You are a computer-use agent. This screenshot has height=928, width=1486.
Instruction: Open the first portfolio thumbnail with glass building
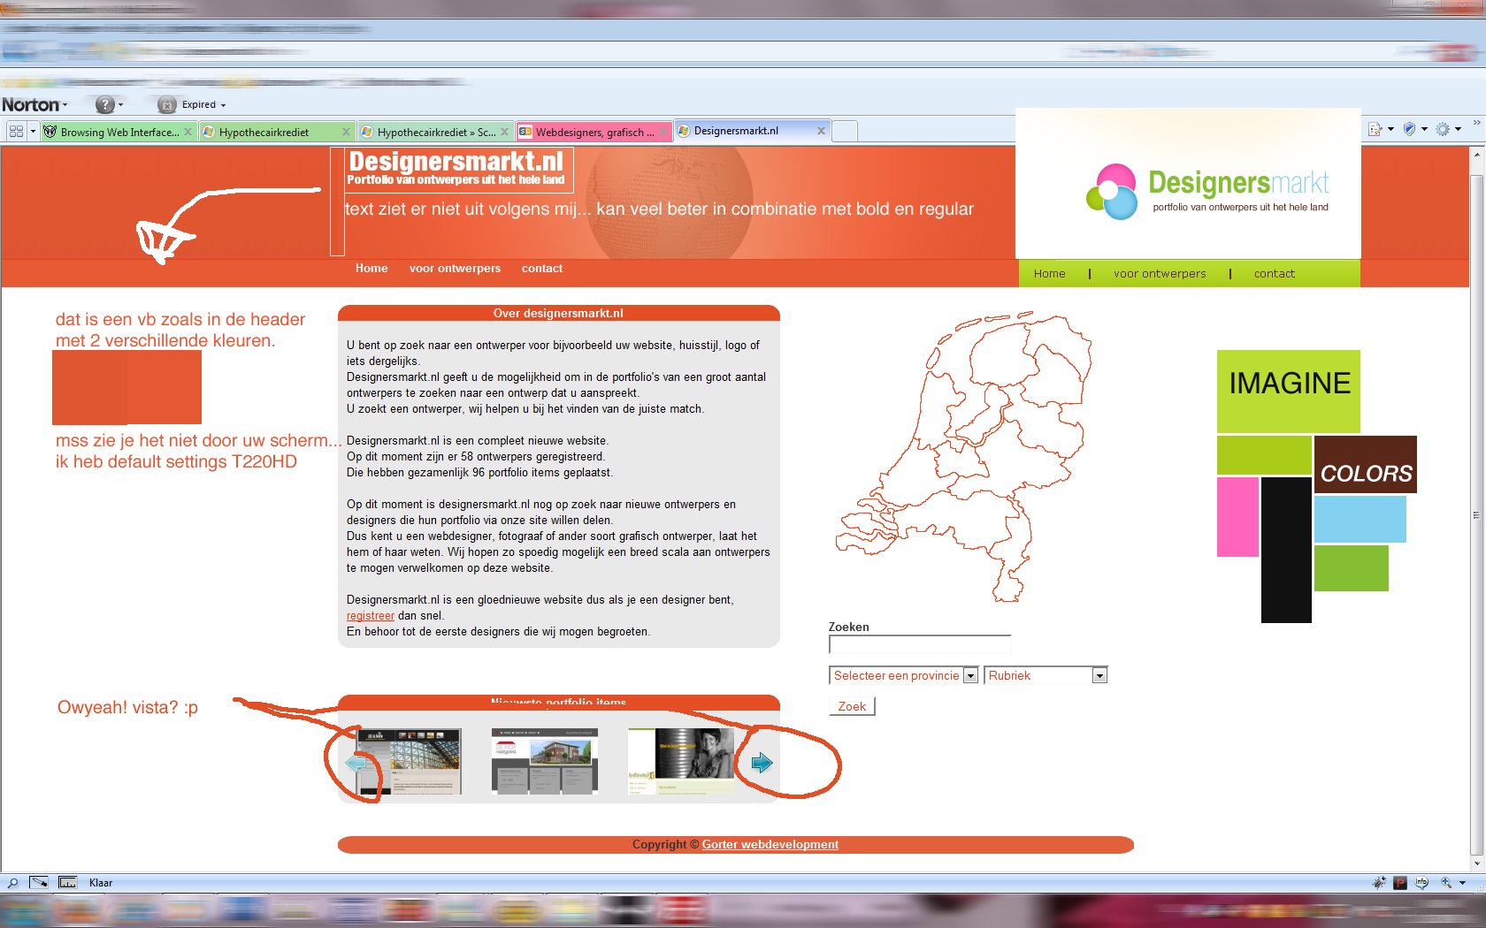(409, 762)
